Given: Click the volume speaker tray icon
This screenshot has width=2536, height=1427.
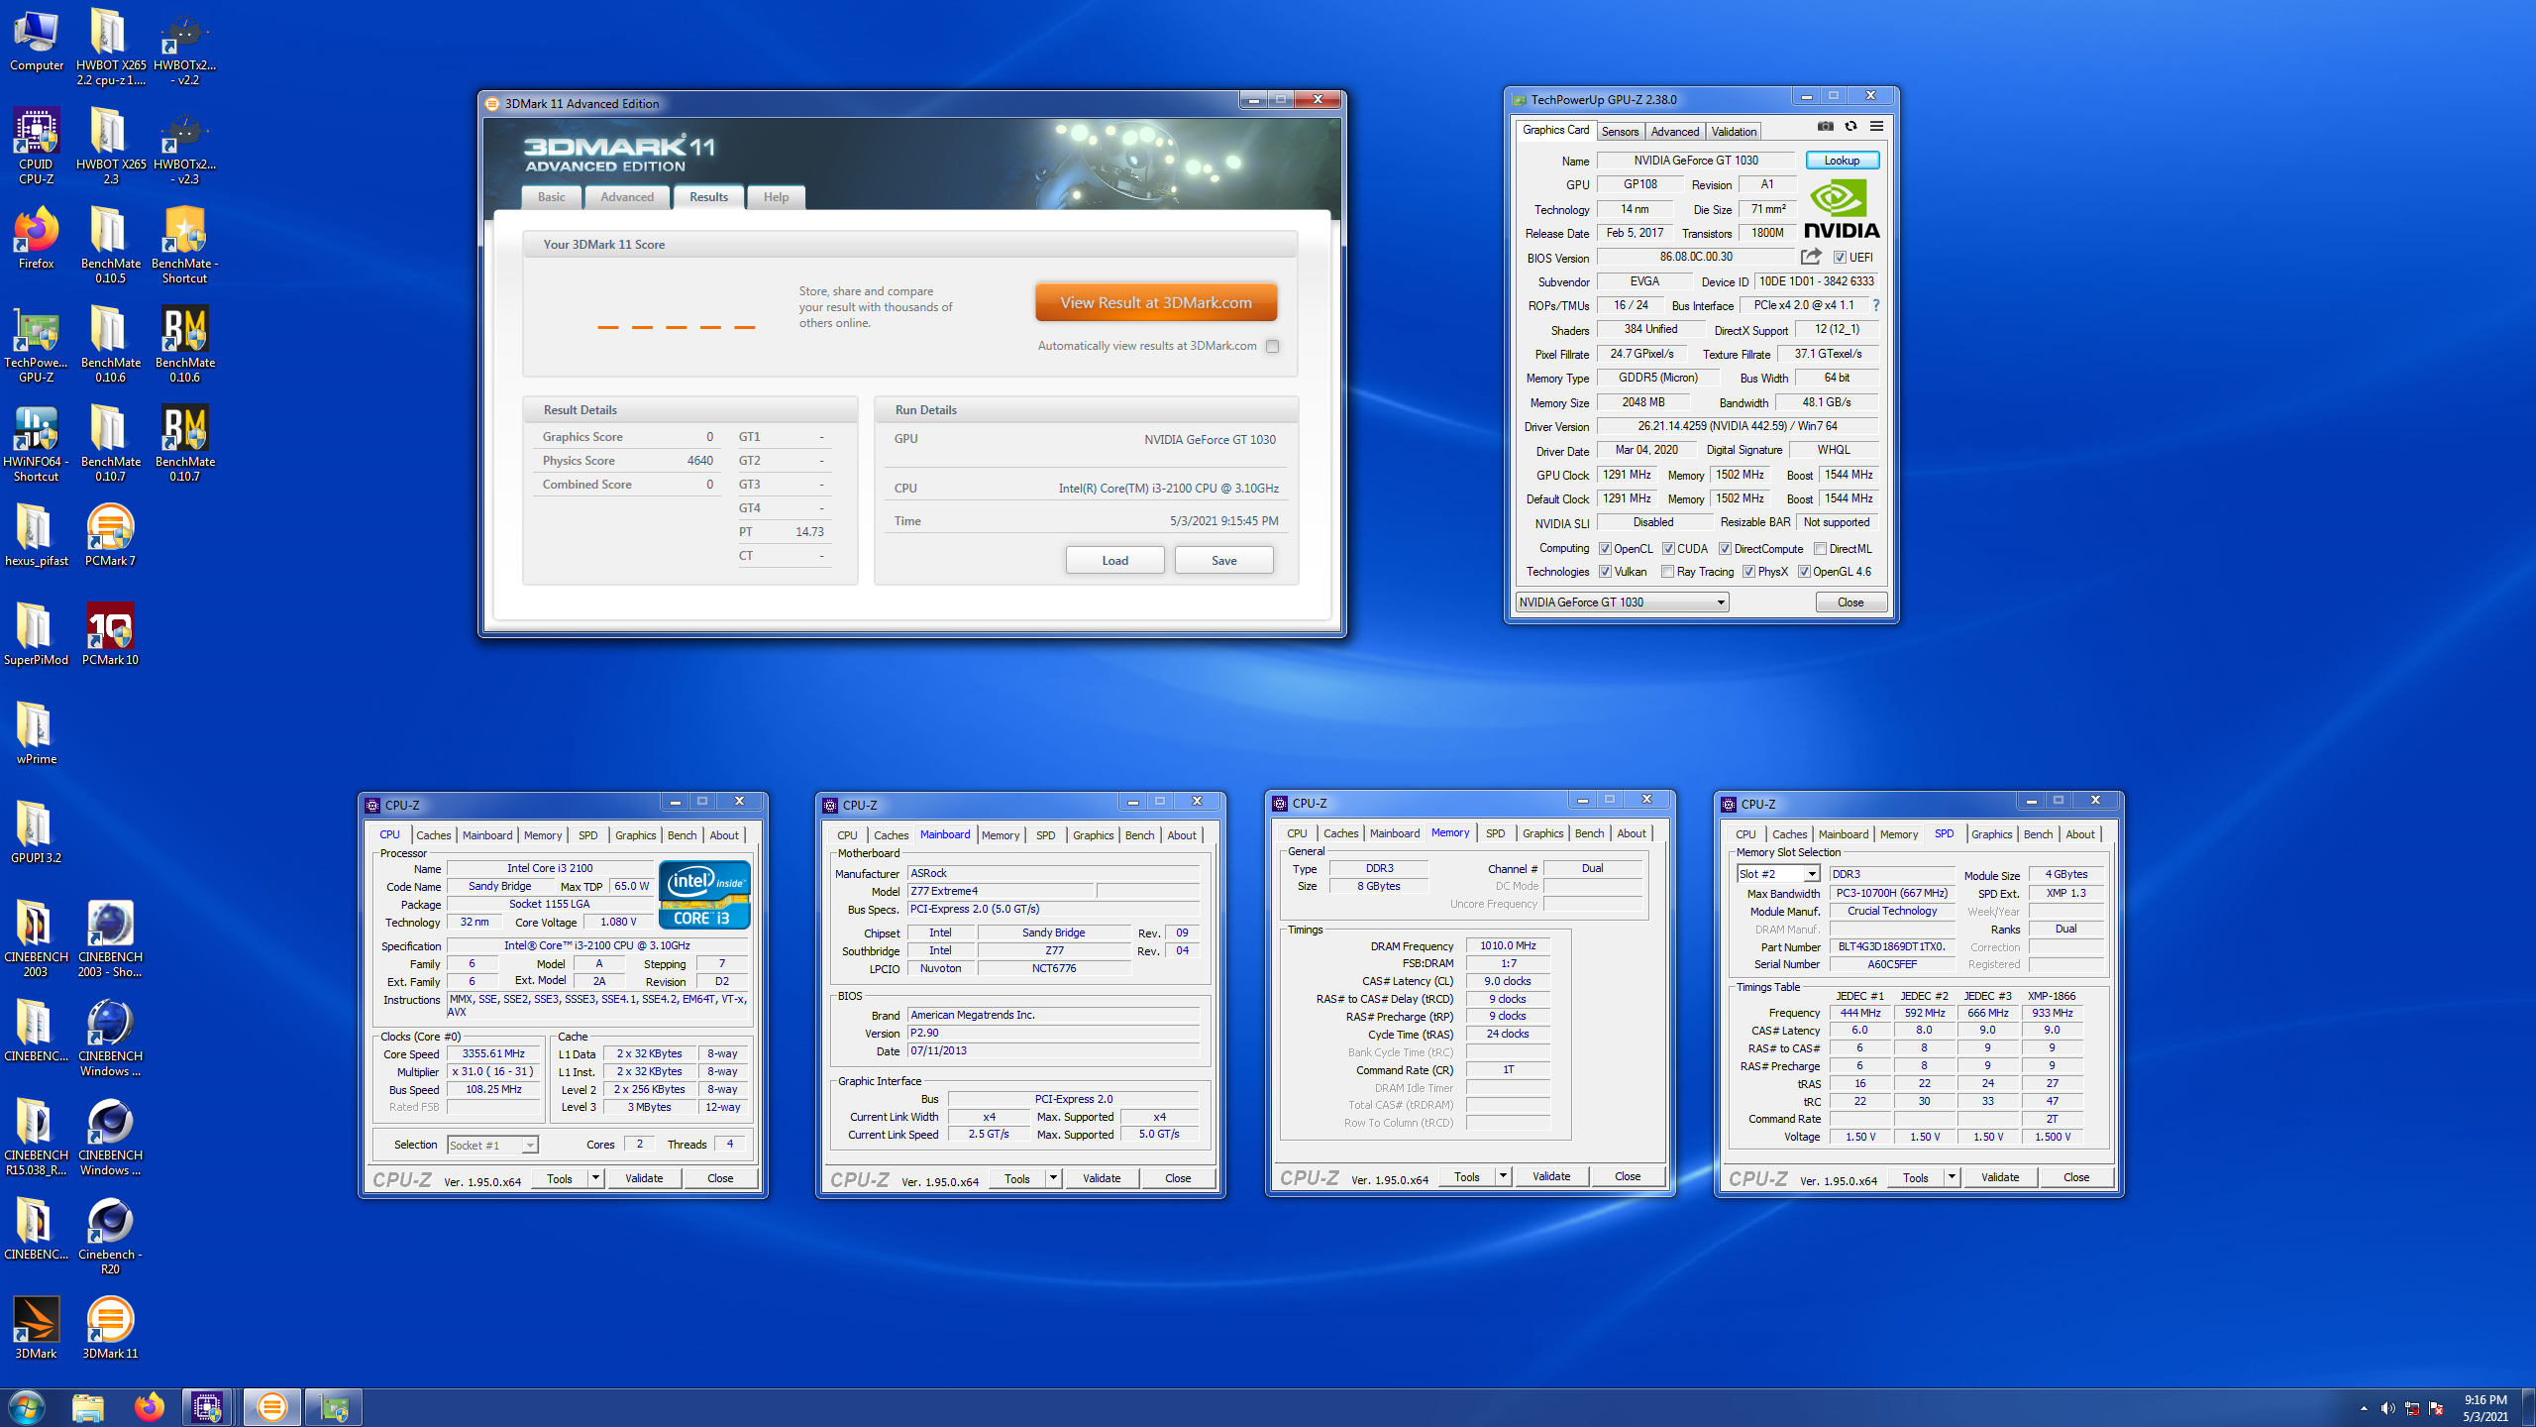Looking at the screenshot, I should pyautogui.click(x=2387, y=1408).
